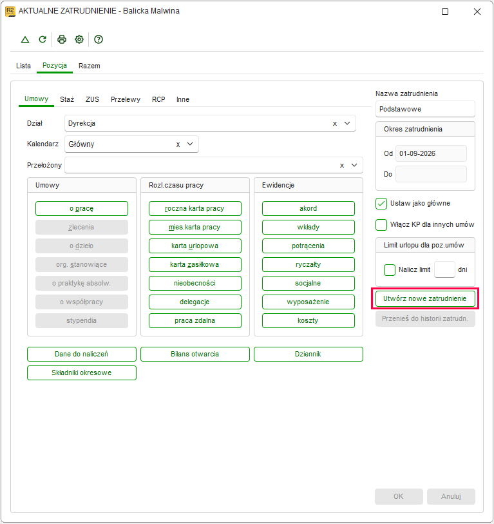Click the potrącenia button
Viewport: 494px width, 524px height.
point(308,246)
